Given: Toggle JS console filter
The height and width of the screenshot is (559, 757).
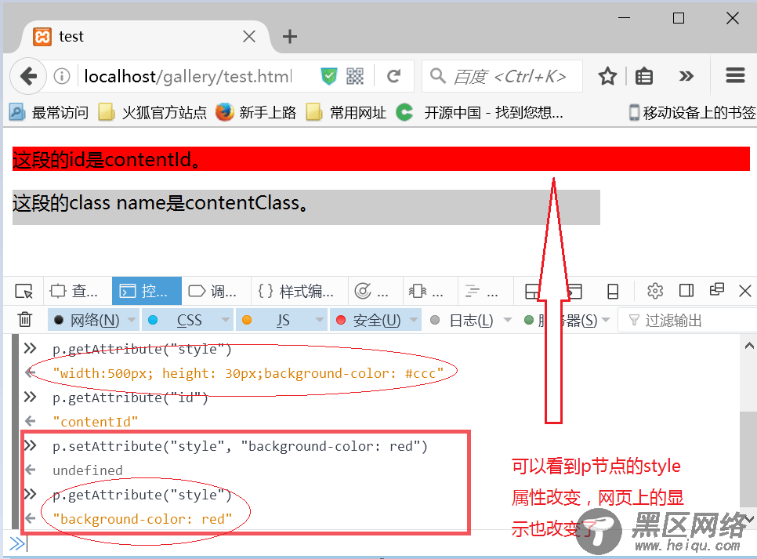Looking at the screenshot, I should (x=275, y=320).
